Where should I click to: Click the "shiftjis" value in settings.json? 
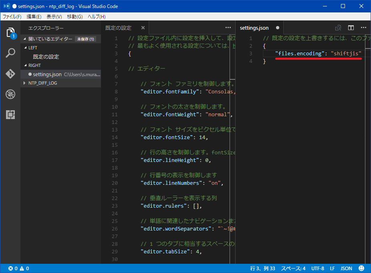coord(346,53)
